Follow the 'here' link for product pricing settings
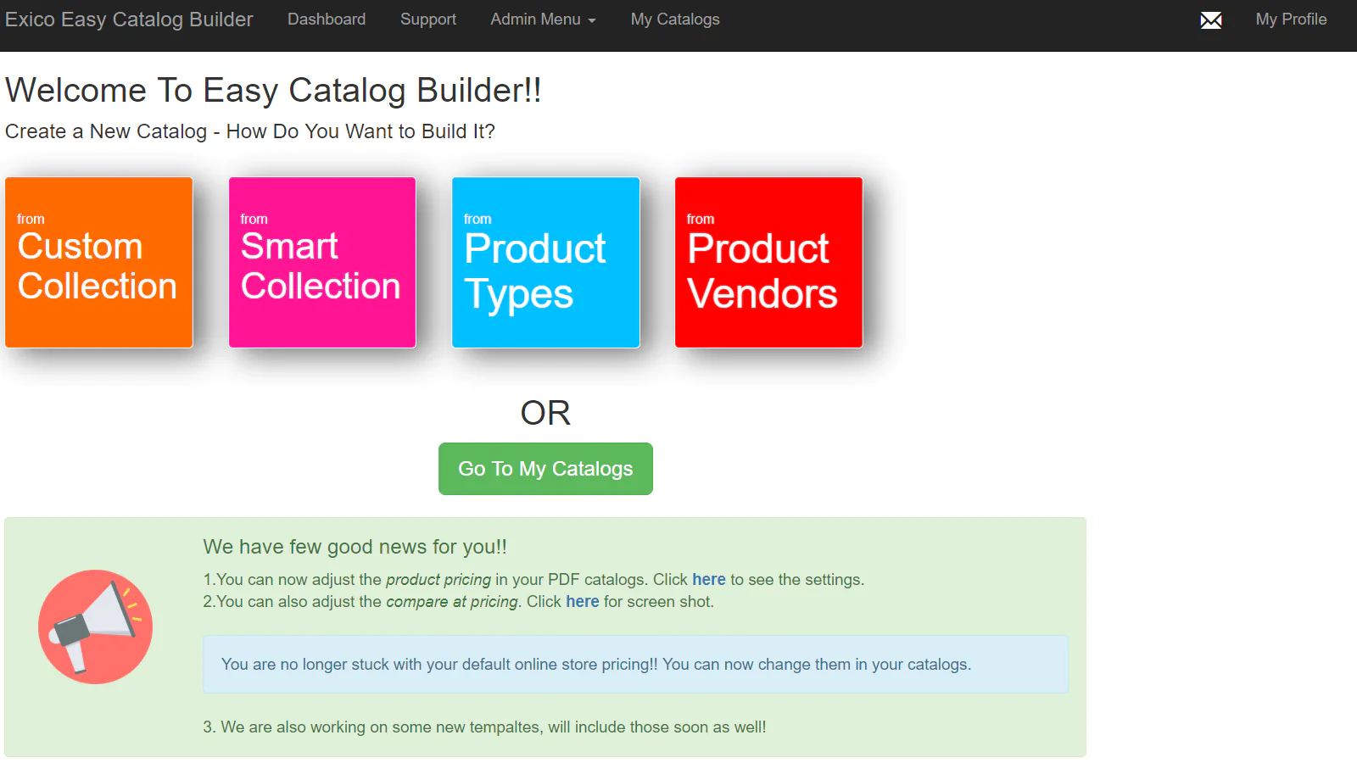This screenshot has width=1357, height=763. coord(709,580)
